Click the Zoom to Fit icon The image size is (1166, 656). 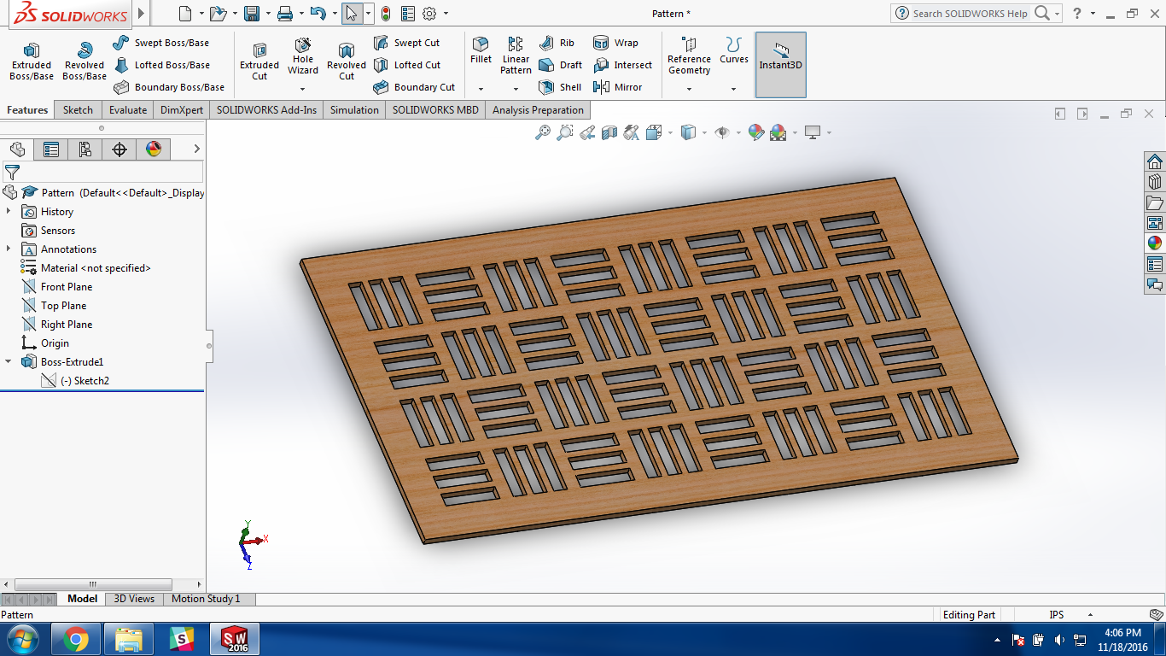pos(542,132)
